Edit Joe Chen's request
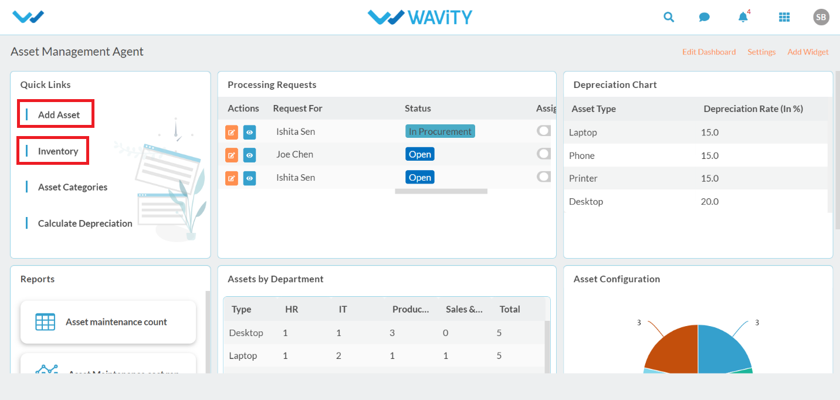 (x=232, y=155)
